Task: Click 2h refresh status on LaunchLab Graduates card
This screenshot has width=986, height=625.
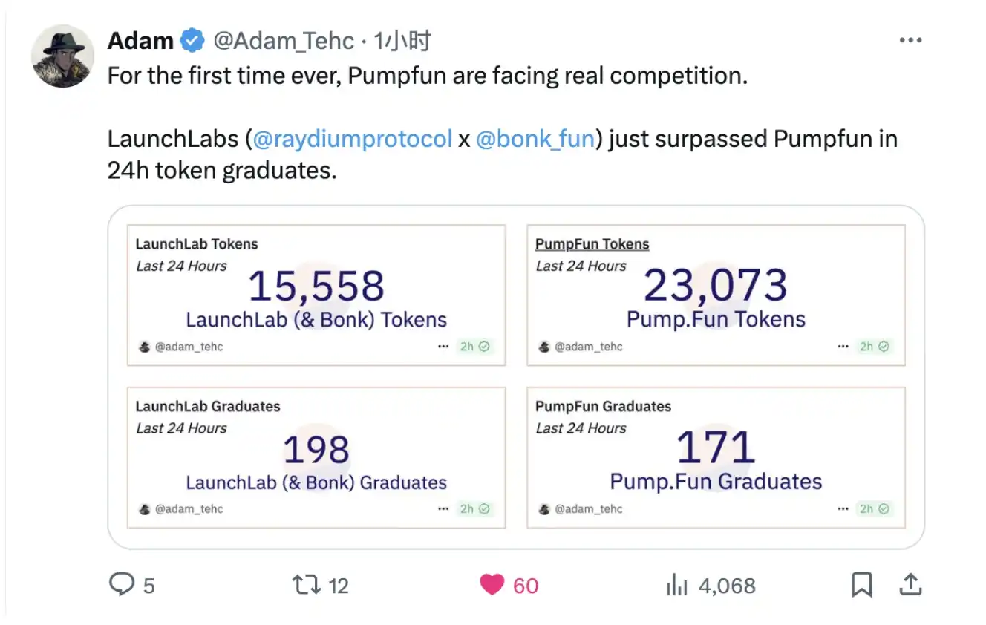Action: coord(474,509)
